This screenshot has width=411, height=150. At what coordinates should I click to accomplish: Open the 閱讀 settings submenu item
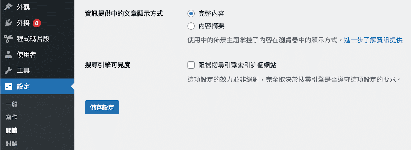pos(12,131)
